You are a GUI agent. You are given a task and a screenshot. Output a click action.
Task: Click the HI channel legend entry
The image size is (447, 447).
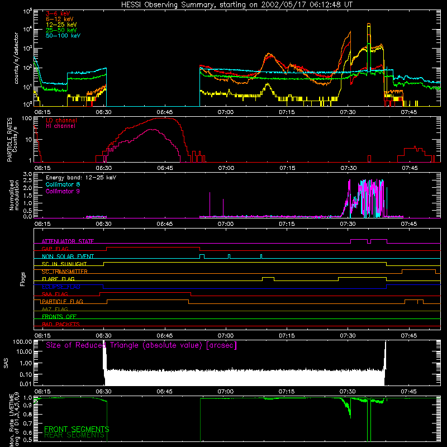[x=60, y=126]
